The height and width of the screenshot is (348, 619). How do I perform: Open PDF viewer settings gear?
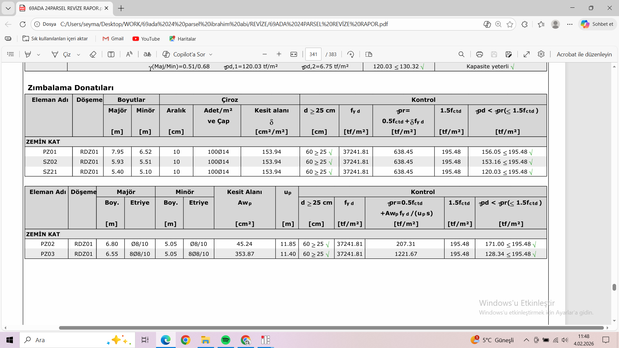[541, 54]
